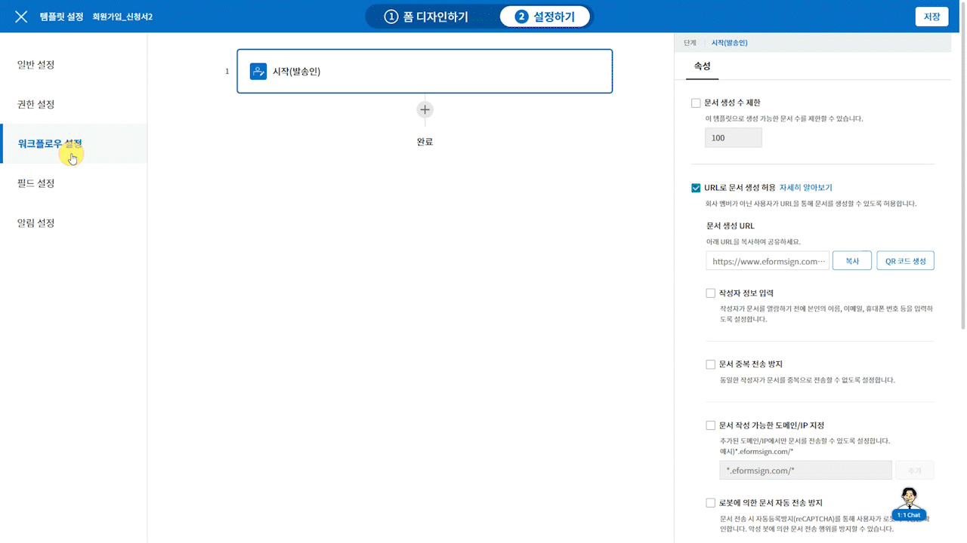Click the document creation URL field

[768, 261]
